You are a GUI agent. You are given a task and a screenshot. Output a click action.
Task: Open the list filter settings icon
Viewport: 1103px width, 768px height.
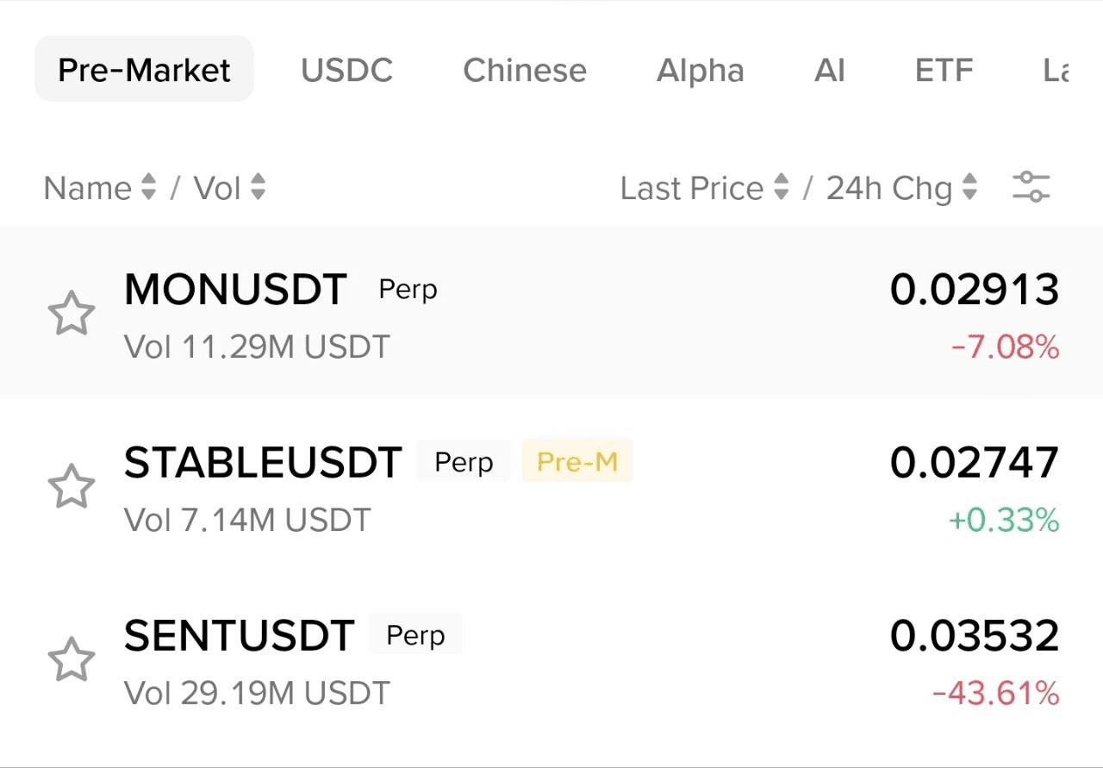tap(1031, 187)
